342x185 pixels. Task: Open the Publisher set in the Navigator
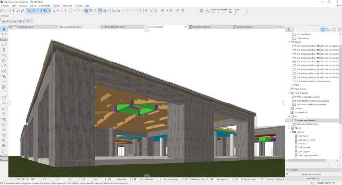[x=339, y=29]
